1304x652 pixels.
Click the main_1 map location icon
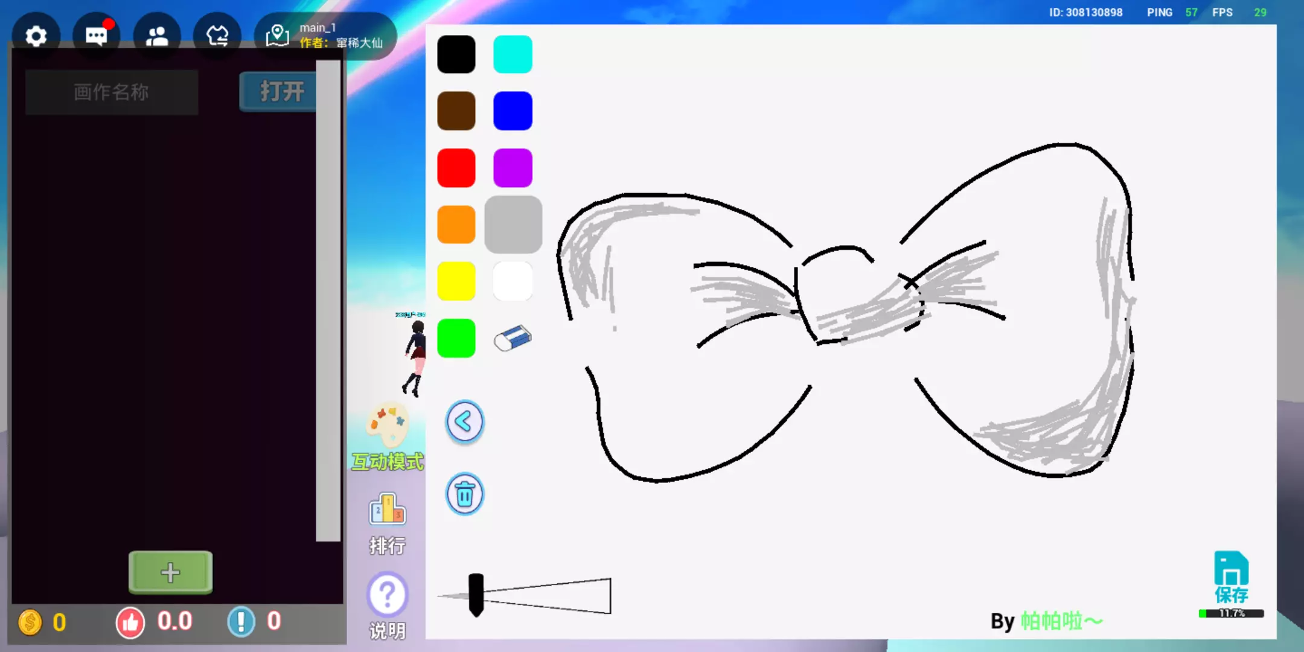[278, 36]
